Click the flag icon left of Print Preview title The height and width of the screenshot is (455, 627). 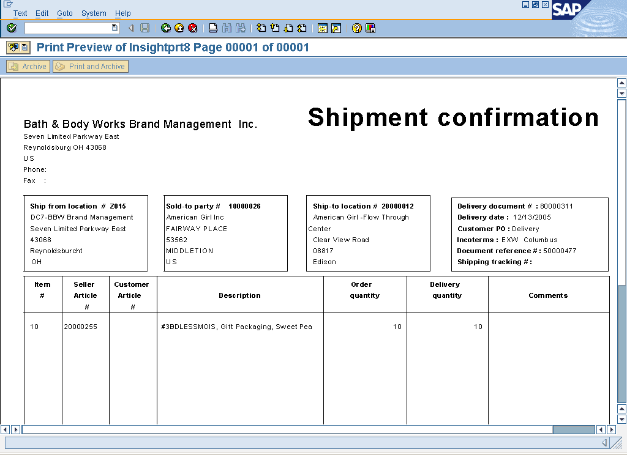coord(13,48)
